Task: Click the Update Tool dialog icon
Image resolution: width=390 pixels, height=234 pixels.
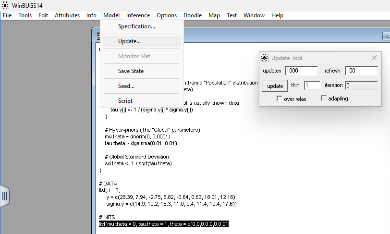Action: [x=265, y=58]
